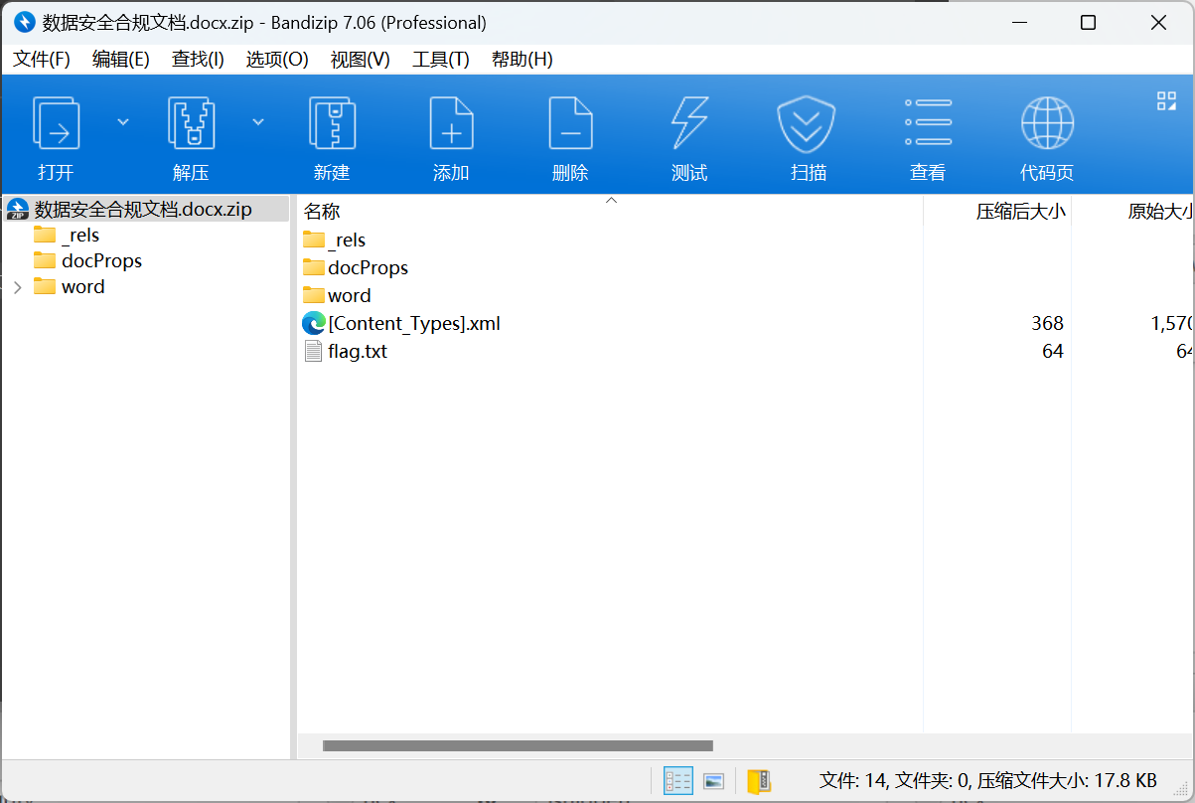Click the Edge icon beside [Content_Types].xml
The width and height of the screenshot is (1195, 803).
314,323
